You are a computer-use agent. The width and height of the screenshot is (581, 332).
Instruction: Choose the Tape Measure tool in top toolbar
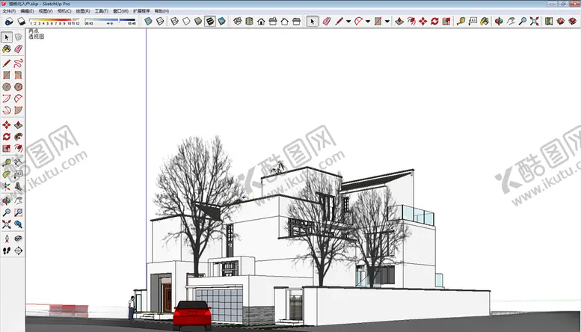(x=461, y=22)
